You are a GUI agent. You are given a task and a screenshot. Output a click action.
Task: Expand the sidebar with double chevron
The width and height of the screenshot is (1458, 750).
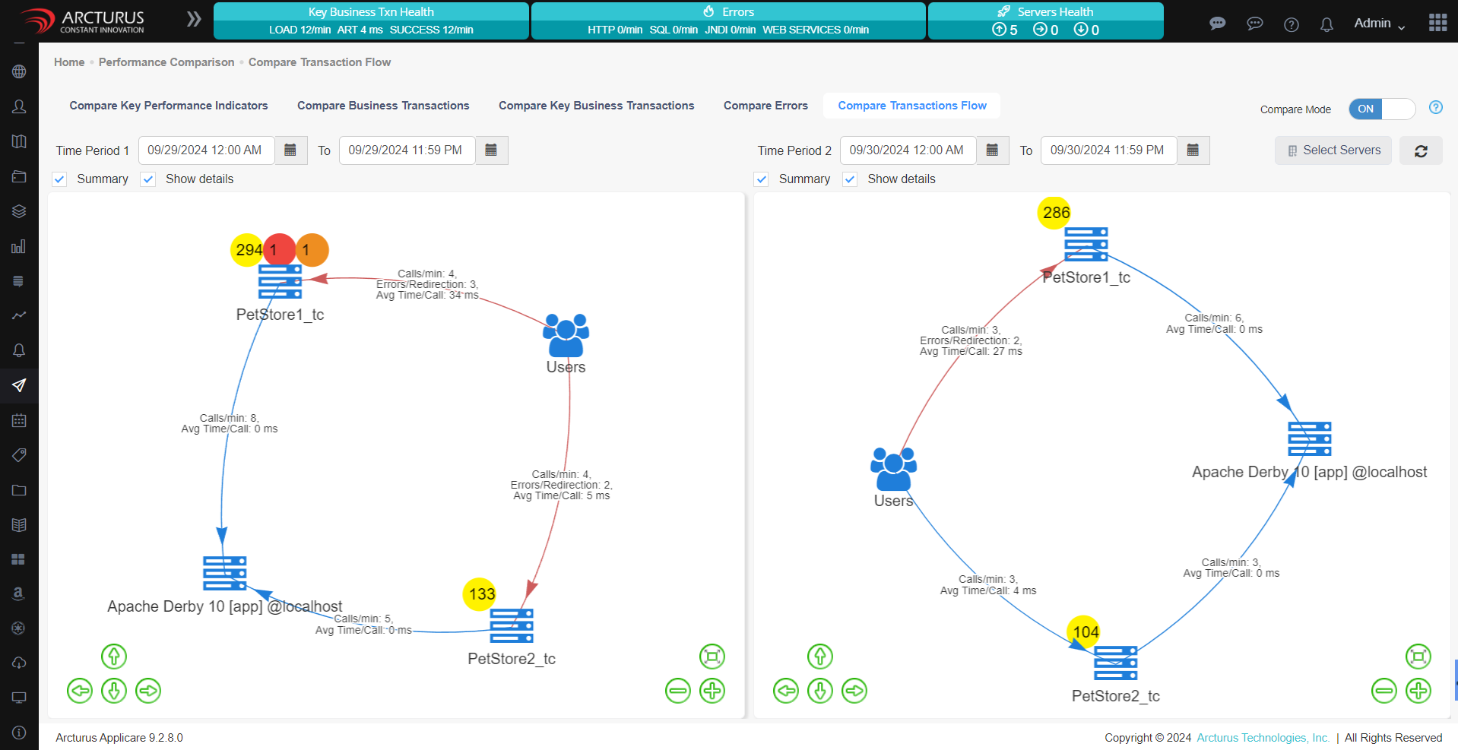(x=194, y=19)
